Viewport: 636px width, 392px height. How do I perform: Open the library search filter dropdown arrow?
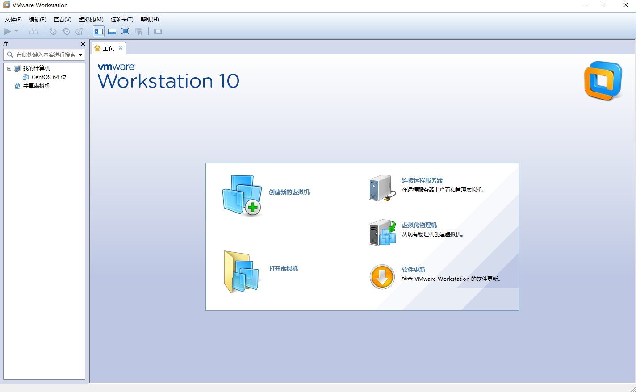pos(81,55)
